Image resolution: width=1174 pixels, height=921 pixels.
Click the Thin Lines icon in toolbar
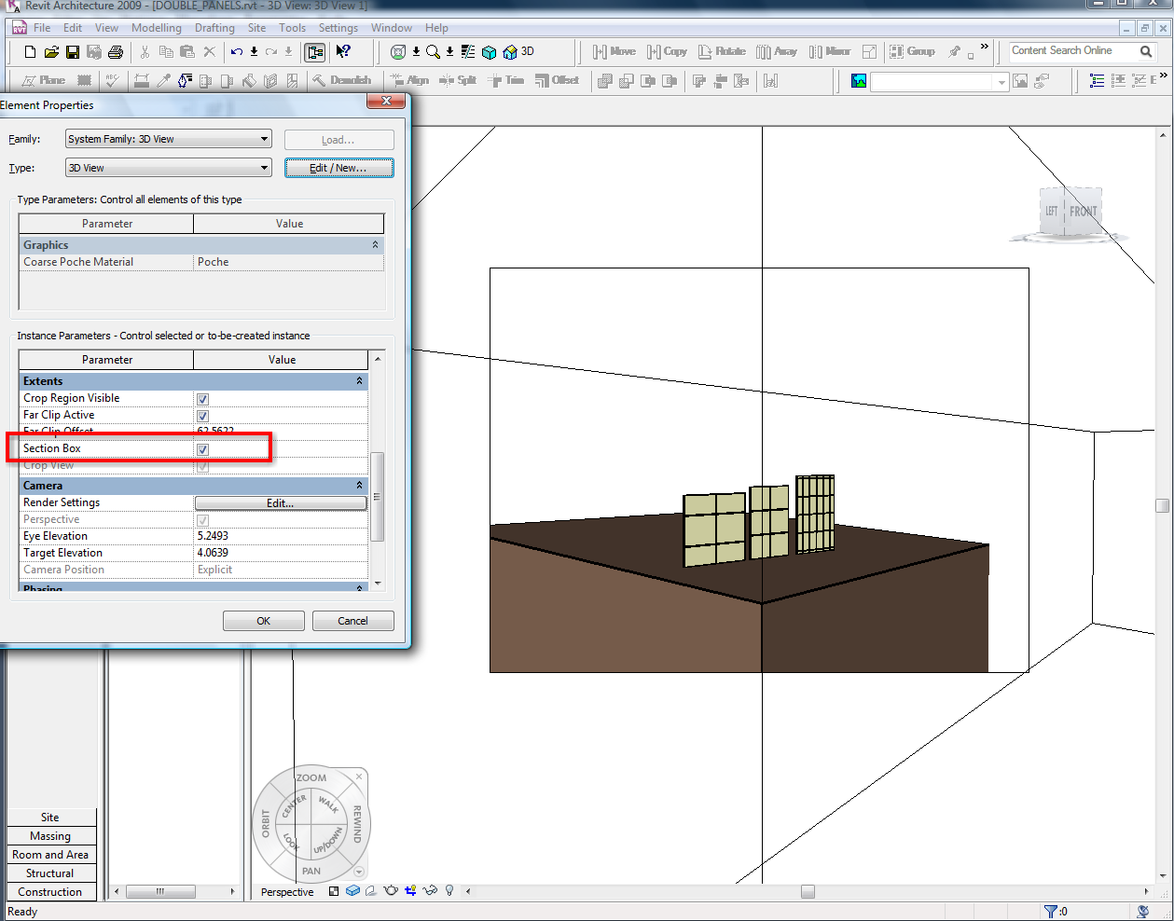coord(468,52)
